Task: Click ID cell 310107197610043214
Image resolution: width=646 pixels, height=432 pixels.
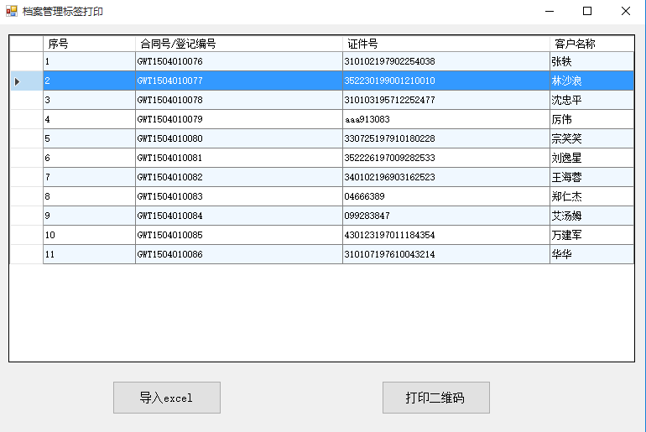Action: 446,255
